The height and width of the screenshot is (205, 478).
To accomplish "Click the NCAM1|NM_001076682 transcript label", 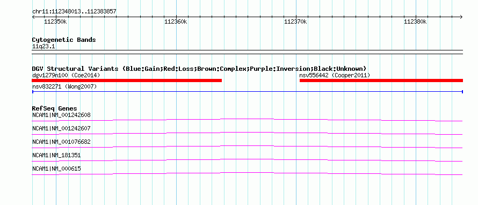I will click(x=61, y=142).
